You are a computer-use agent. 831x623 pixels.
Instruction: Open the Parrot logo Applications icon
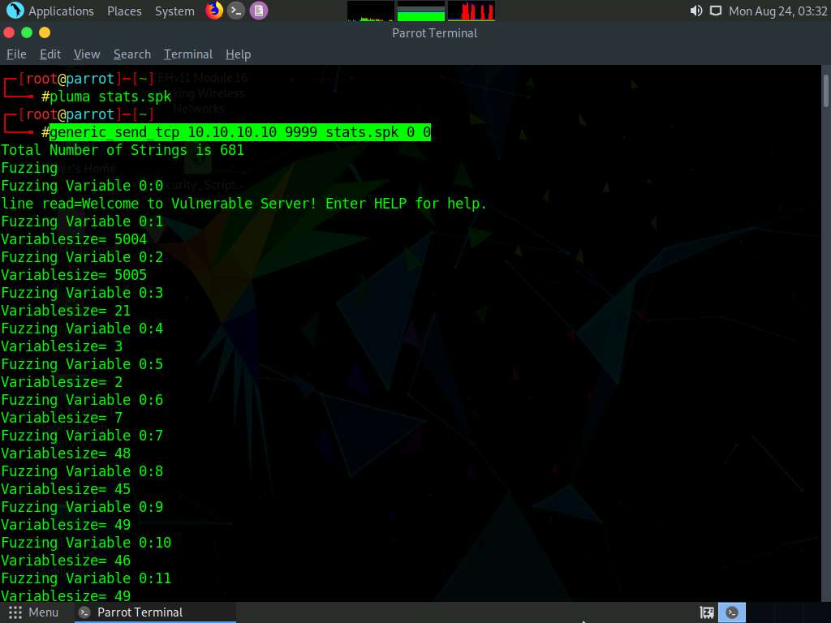point(15,10)
